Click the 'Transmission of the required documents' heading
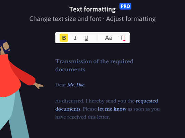 (x=94, y=65)
